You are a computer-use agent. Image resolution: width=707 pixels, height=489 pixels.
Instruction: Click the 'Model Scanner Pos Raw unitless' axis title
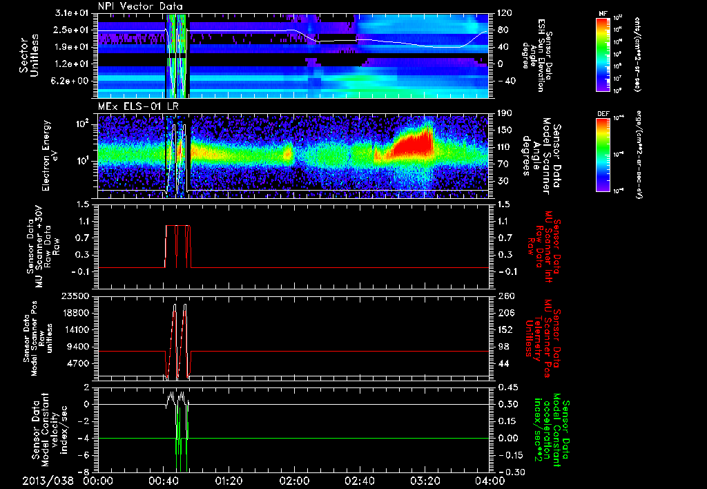click(38, 338)
